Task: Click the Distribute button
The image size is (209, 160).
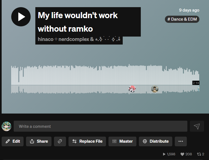Action: click(x=156, y=141)
